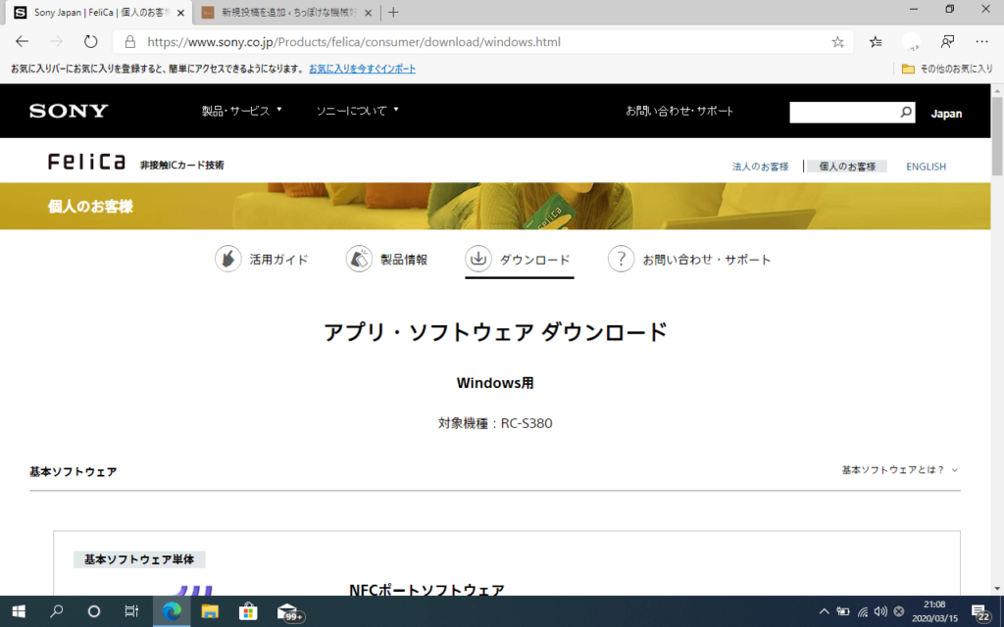Show hidden system tray icons
The height and width of the screenshot is (627, 1004).
(824, 611)
